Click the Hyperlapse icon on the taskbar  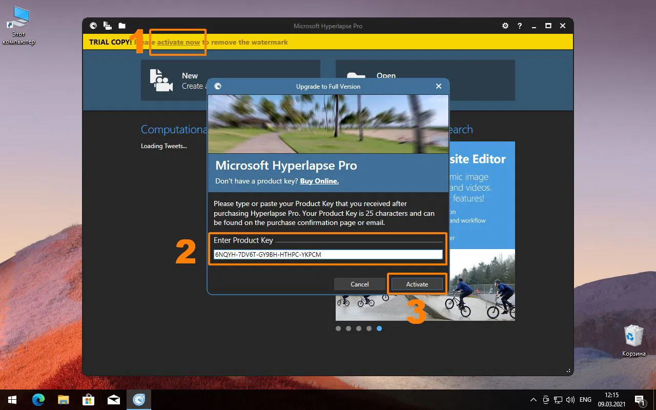point(138,400)
